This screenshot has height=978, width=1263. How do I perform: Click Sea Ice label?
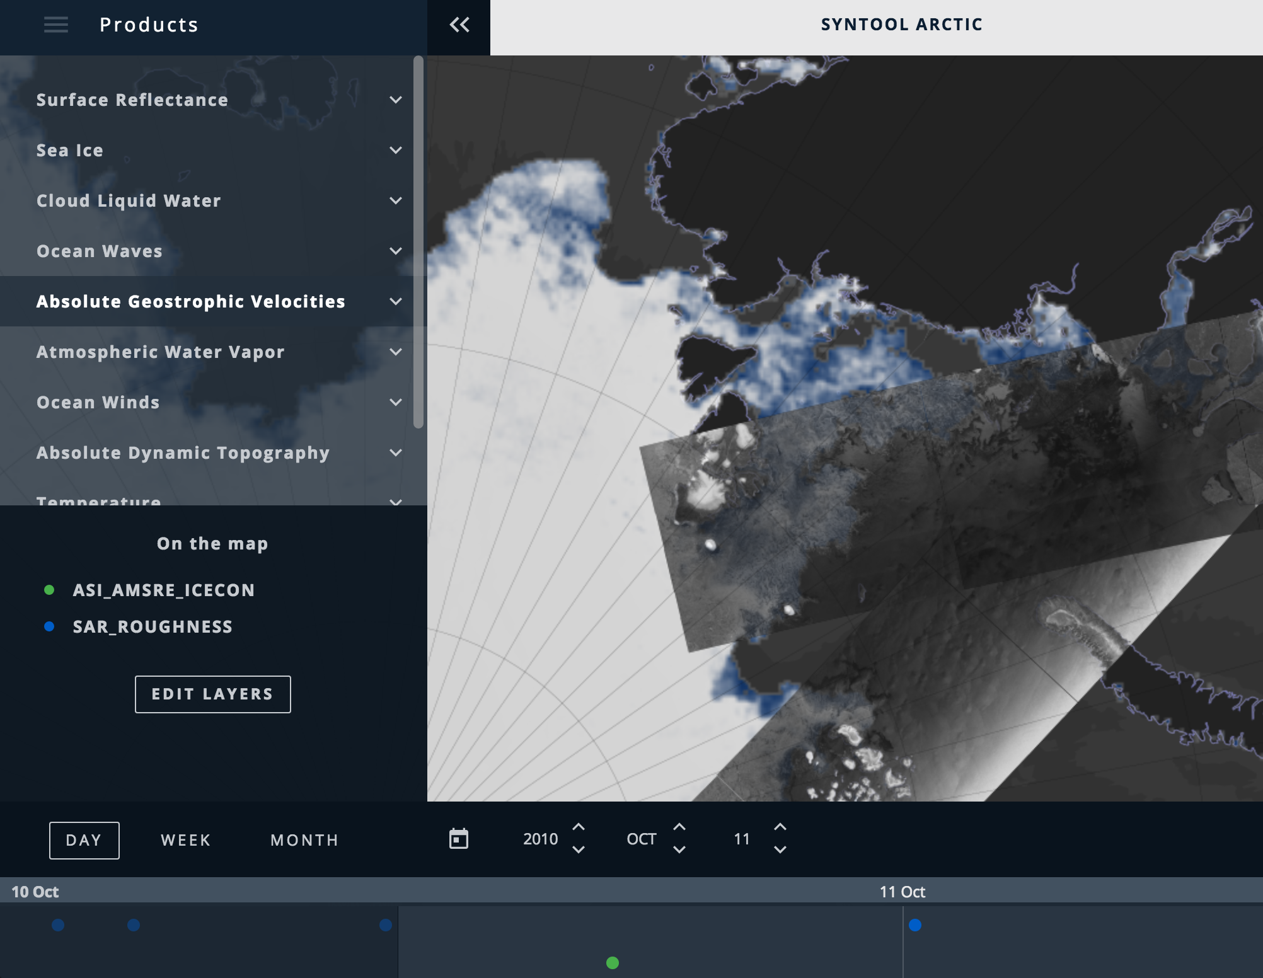tap(70, 150)
